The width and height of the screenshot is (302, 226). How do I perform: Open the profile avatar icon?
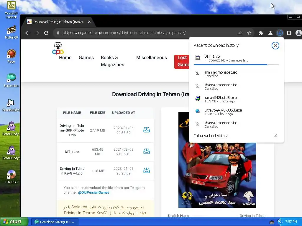tap(298, 33)
